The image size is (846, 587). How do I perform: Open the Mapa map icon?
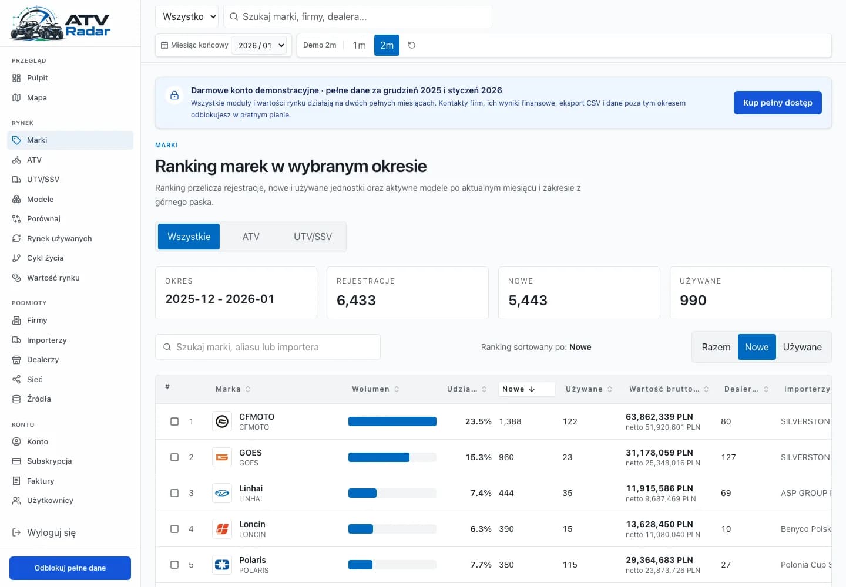coord(16,98)
